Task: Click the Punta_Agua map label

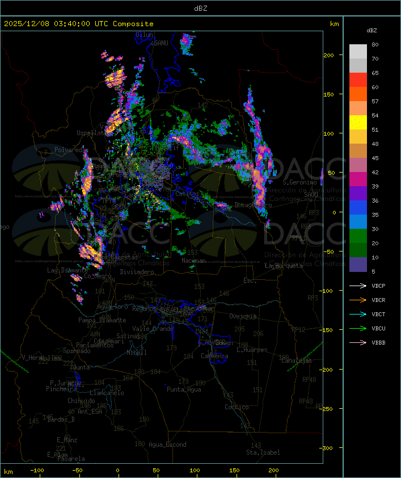Action: pos(184,389)
